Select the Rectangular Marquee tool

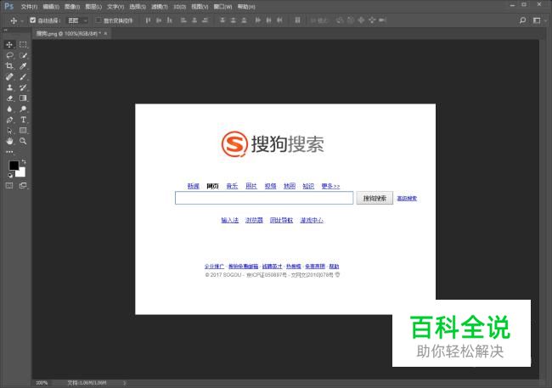[23, 44]
